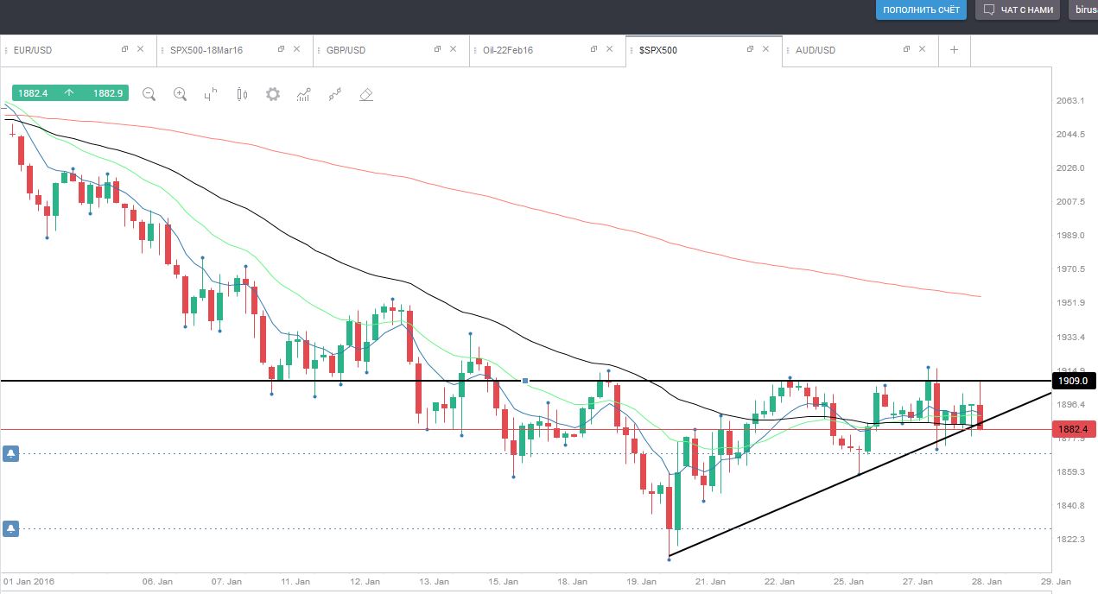The width and height of the screenshot is (1098, 594).
Task: Open ЧАТ С НАМИ chat button
Action: coord(1020,10)
